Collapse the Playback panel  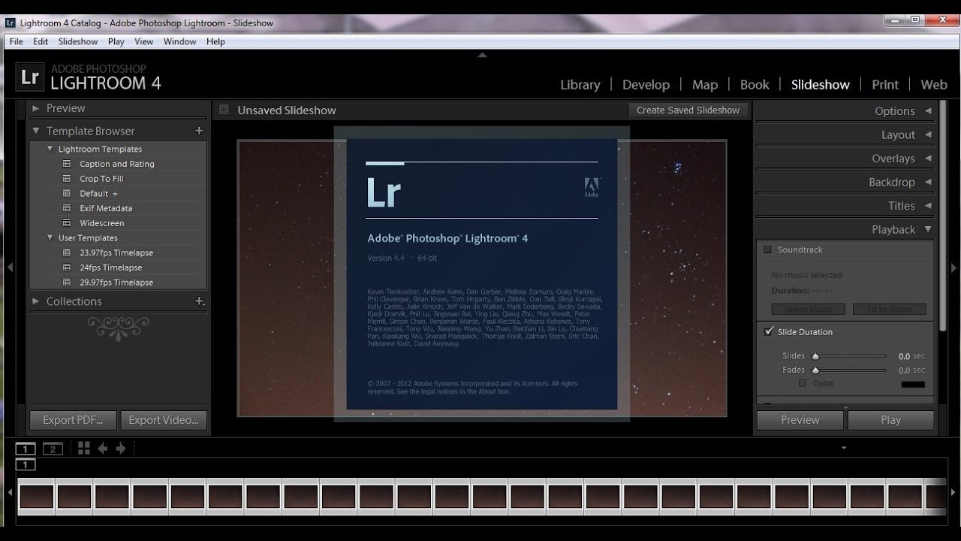click(928, 229)
